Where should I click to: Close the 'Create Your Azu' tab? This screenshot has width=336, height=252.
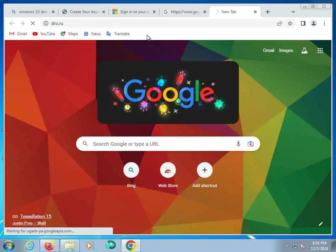point(104,12)
